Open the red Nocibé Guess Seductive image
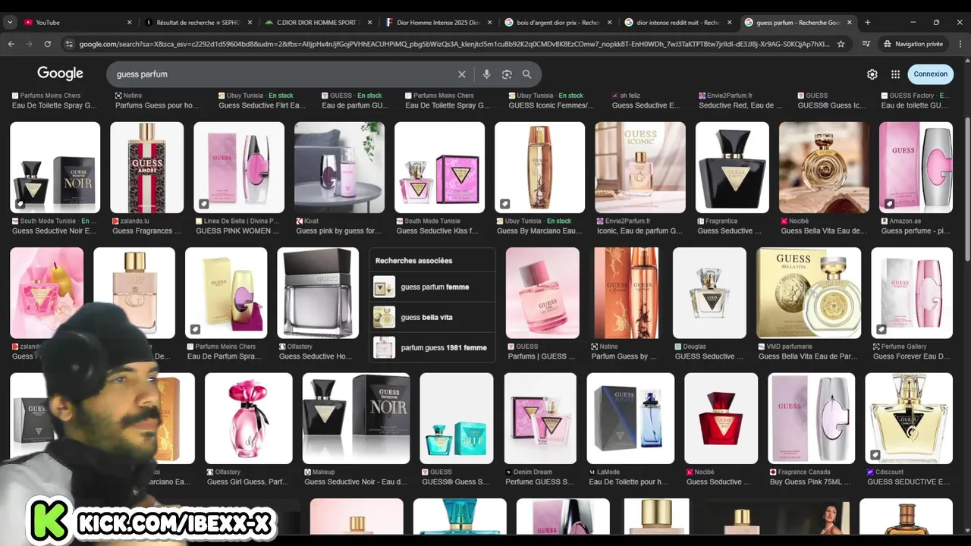 pos(721,418)
